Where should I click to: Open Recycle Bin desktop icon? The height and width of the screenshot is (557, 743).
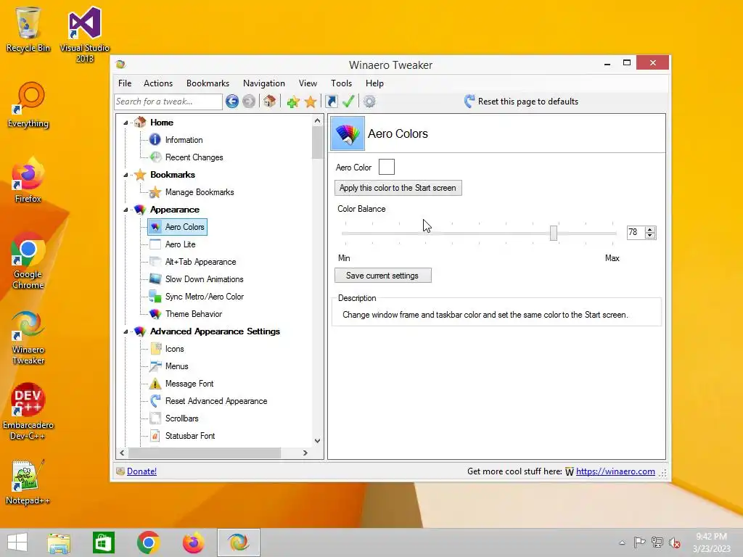[28, 29]
